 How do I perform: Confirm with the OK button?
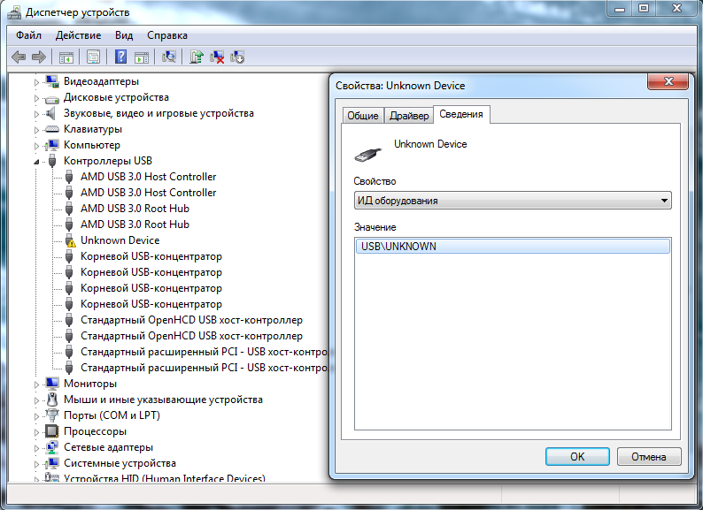(x=577, y=457)
